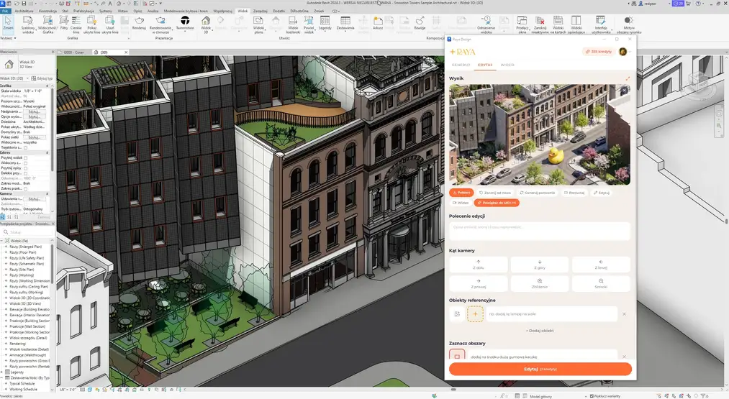This screenshot has height=399, width=729.
Task: Click the rendered result image with duck
Action: tap(540, 134)
